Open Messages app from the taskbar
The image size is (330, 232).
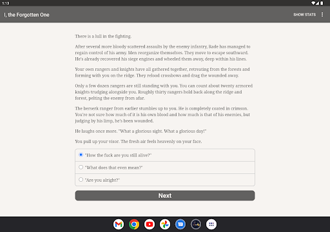tap(180, 224)
